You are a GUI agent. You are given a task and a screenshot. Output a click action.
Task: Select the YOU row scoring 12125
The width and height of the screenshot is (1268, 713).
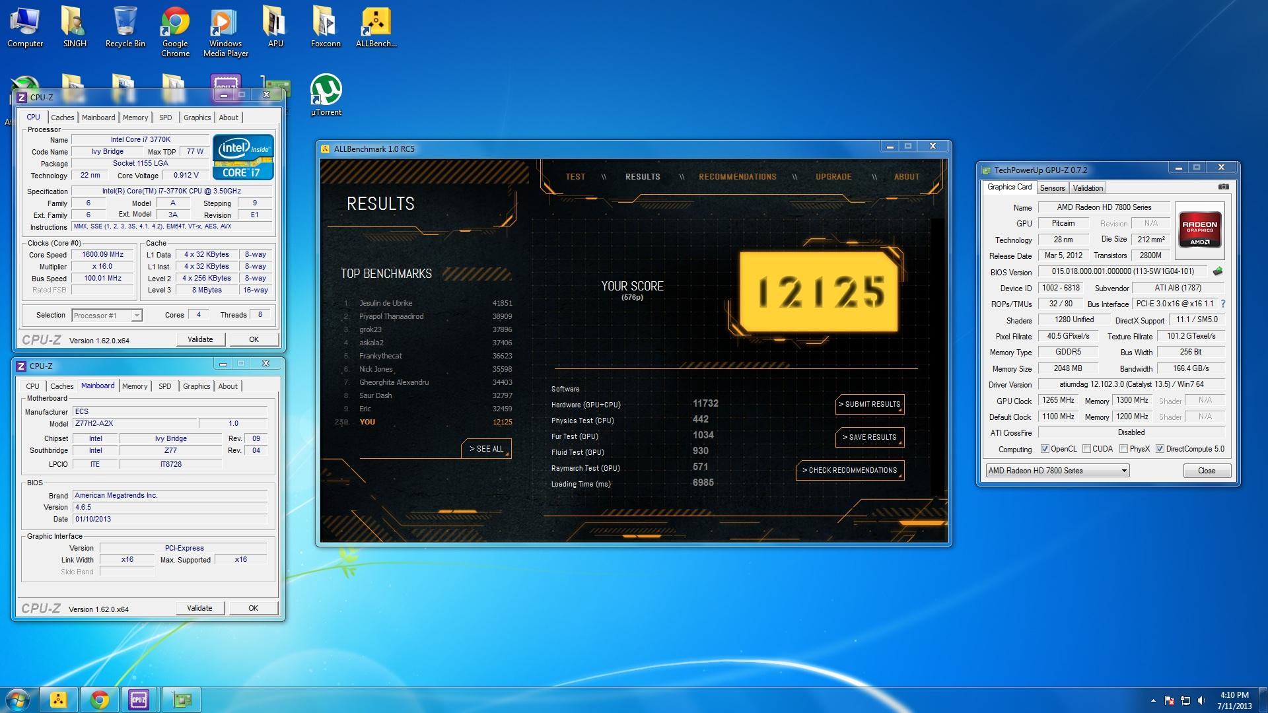tap(423, 422)
